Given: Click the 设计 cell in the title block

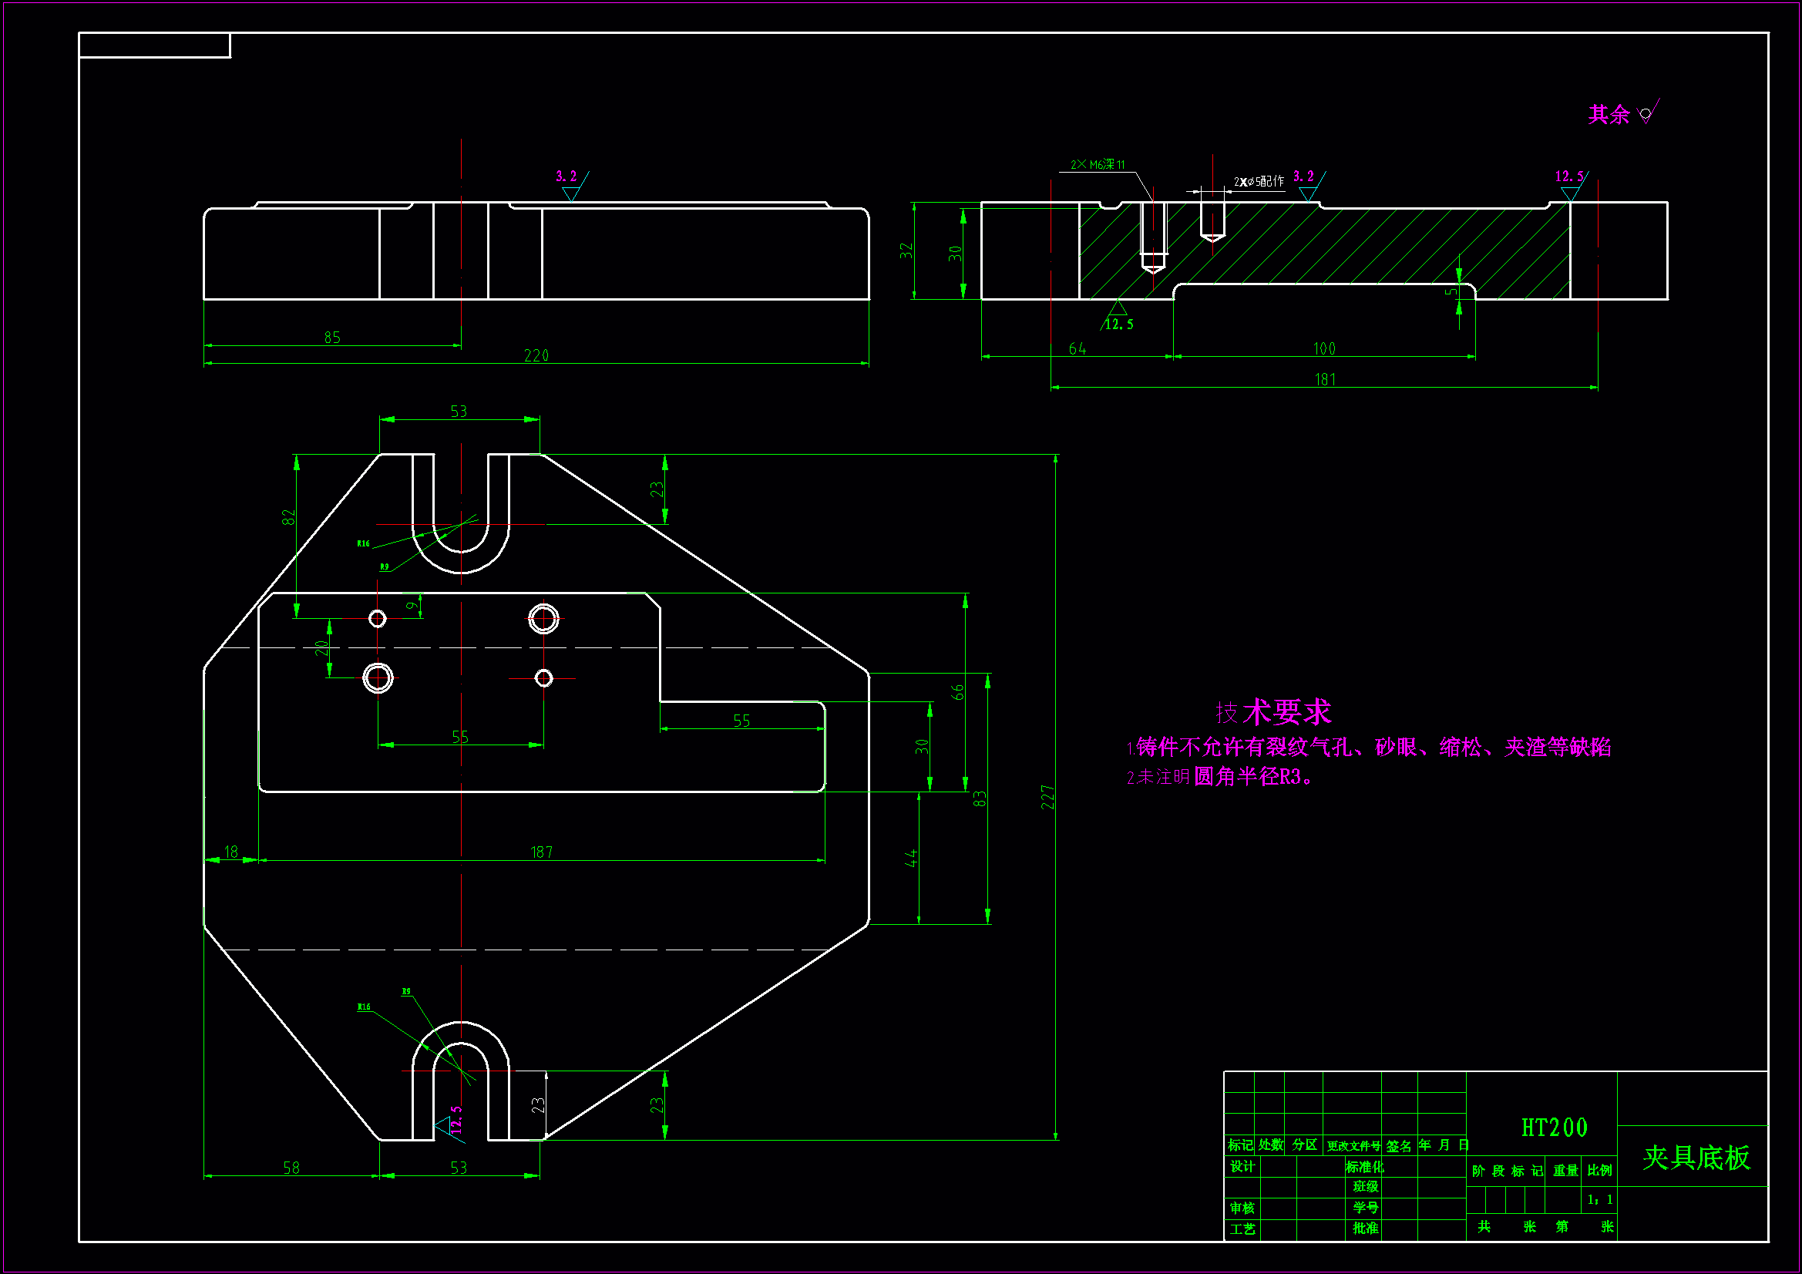Looking at the screenshot, I should 1242,1166.
